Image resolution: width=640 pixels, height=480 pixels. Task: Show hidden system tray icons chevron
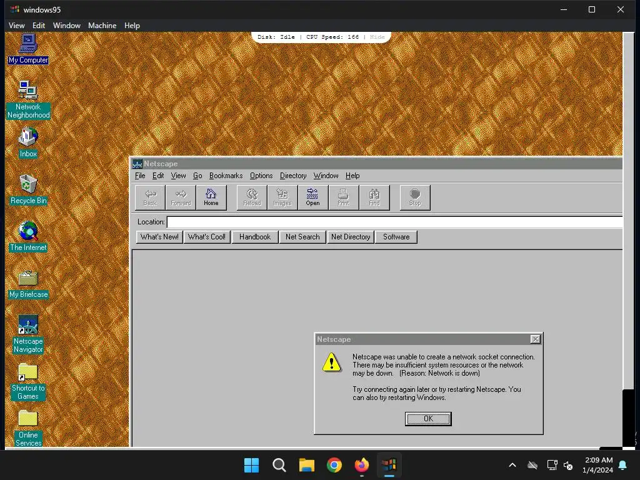click(512, 465)
